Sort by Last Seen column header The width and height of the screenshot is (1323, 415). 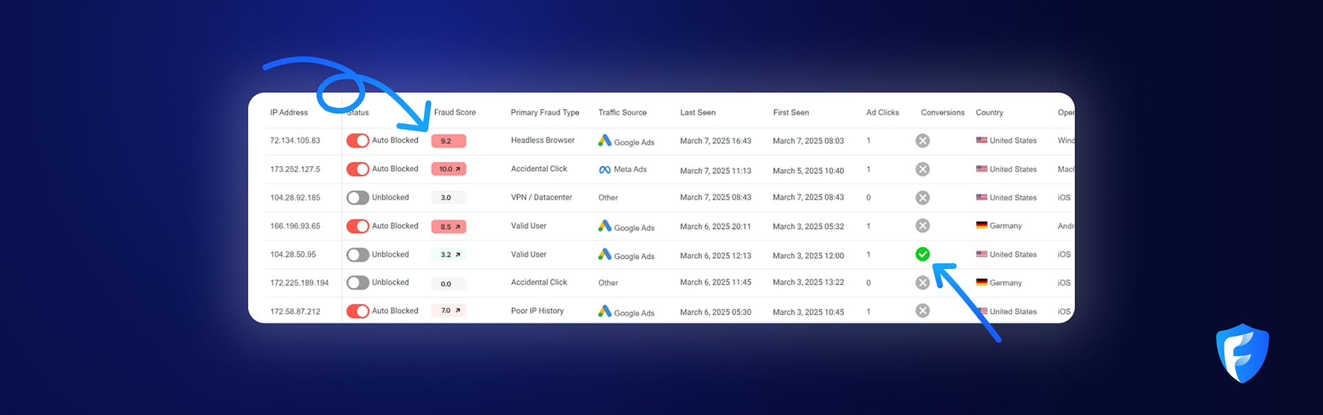[x=697, y=112]
